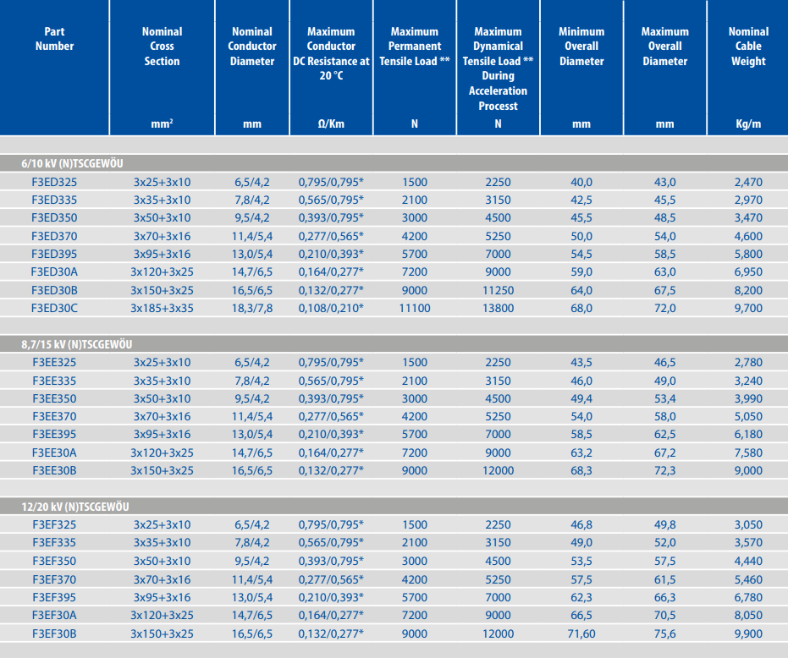Image resolution: width=788 pixels, height=658 pixels.
Task: Select part number F3EF370
Action: tap(54, 579)
